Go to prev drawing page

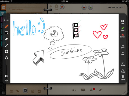(x=123, y=46)
